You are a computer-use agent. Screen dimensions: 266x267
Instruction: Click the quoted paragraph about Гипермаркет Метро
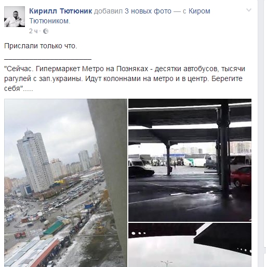click(x=125, y=78)
